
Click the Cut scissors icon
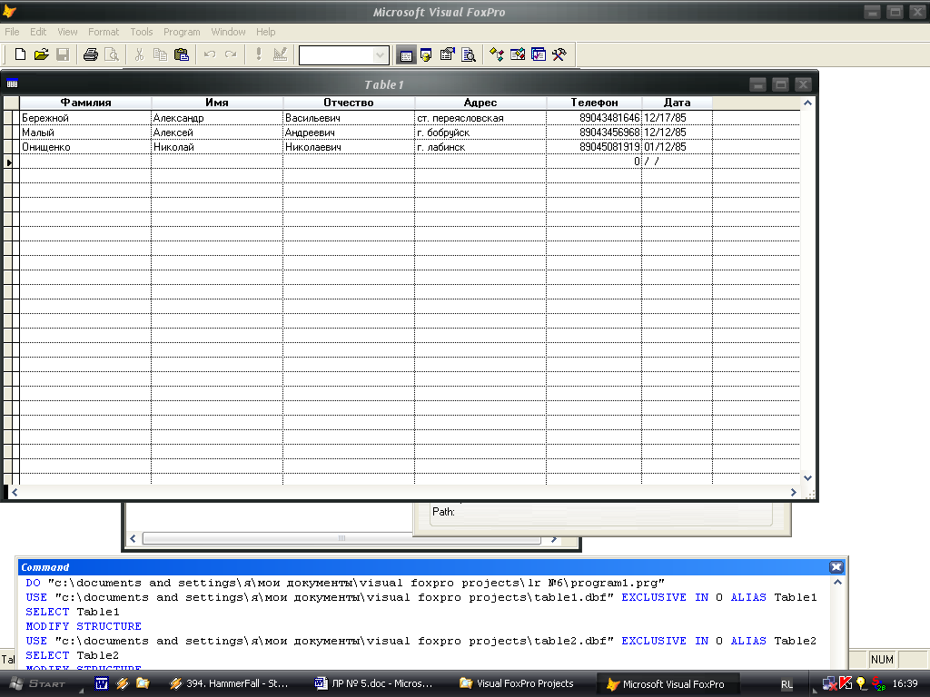pos(139,54)
